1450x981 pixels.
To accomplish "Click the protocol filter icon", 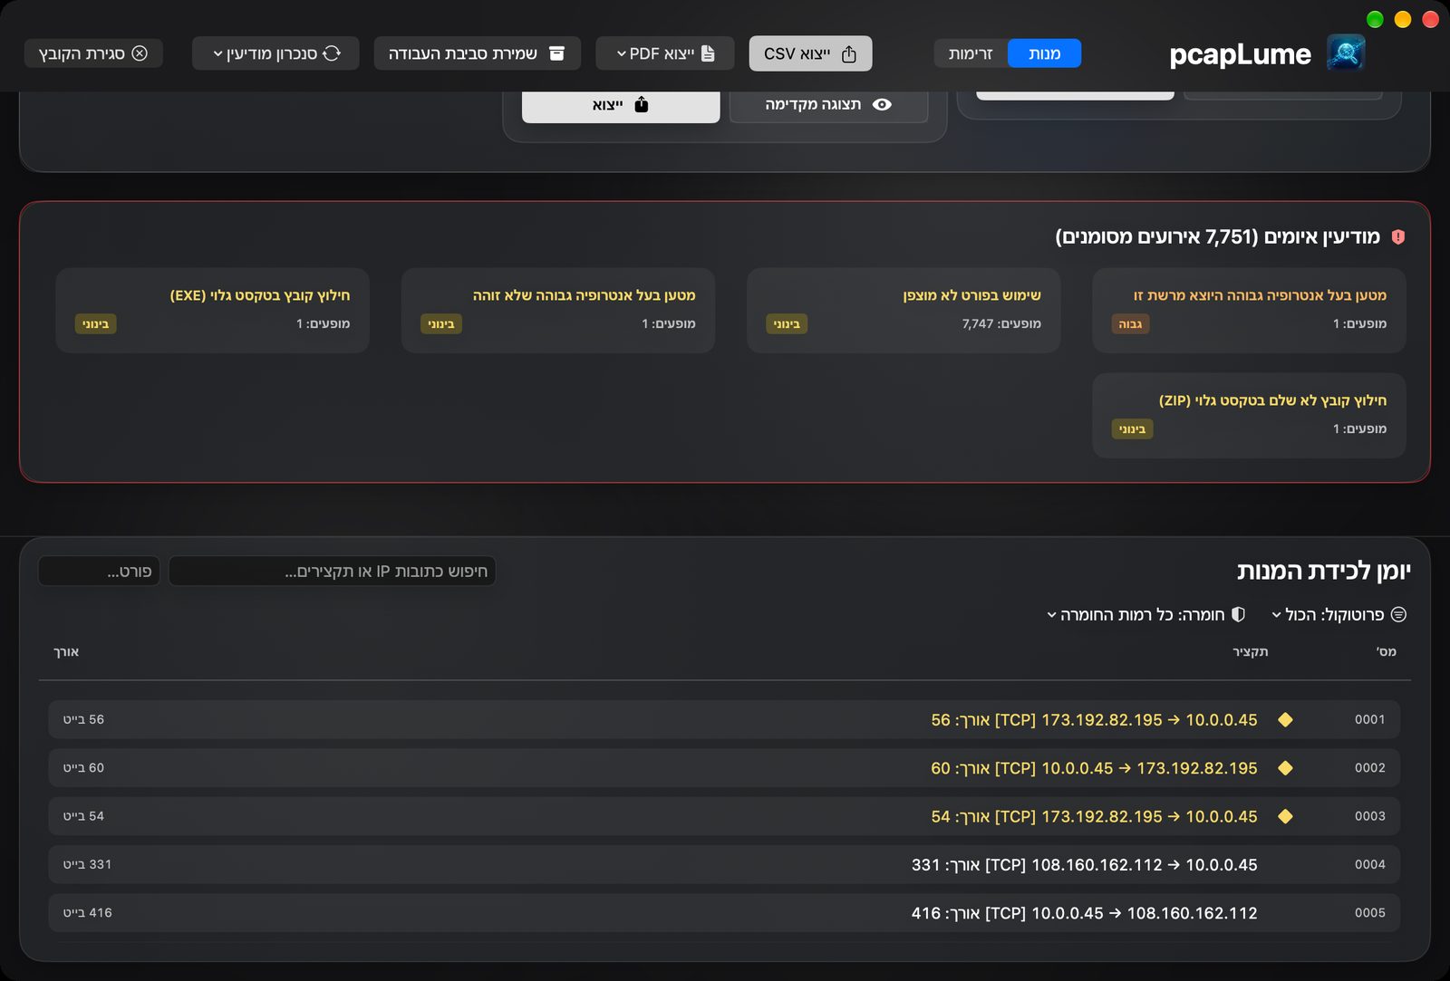I will click(1398, 614).
